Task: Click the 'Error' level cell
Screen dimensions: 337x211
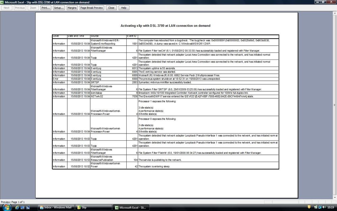Action: [60, 79]
